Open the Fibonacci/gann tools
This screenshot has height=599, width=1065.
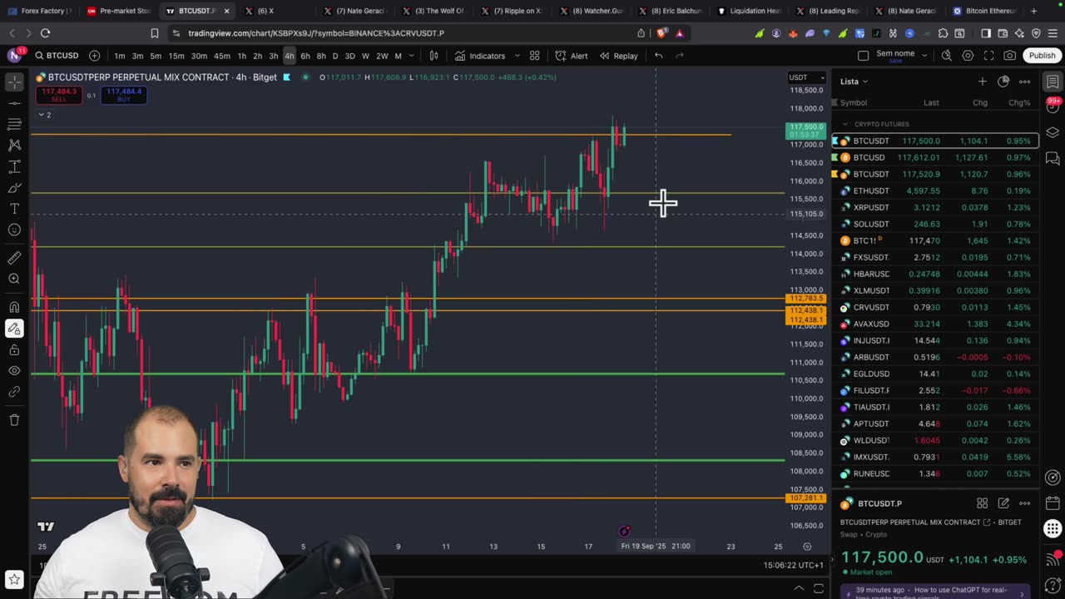tap(14, 124)
